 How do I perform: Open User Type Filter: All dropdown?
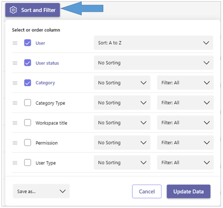(185, 163)
